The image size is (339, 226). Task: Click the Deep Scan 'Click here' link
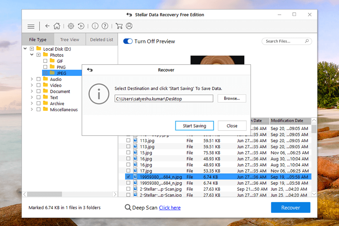tap(169, 208)
